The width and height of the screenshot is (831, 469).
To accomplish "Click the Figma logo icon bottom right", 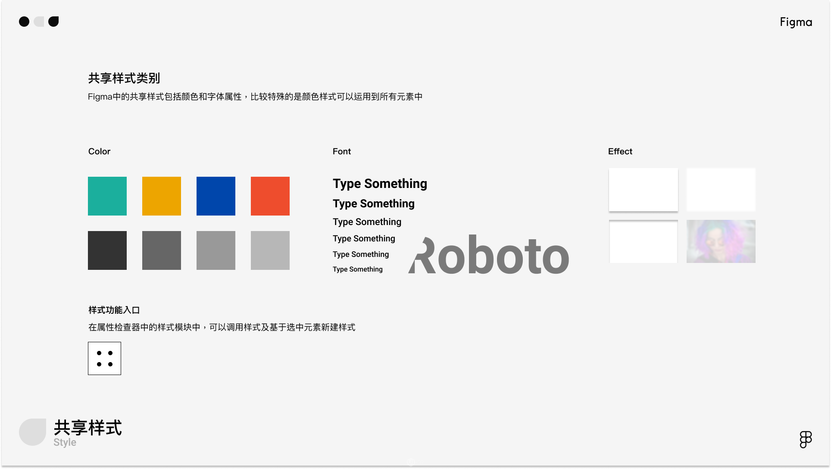I will click(806, 439).
